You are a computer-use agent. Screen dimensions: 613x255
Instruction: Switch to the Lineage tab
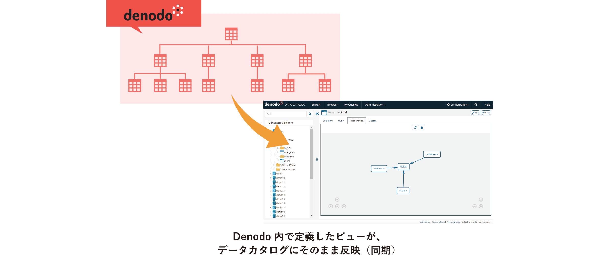pos(372,121)
